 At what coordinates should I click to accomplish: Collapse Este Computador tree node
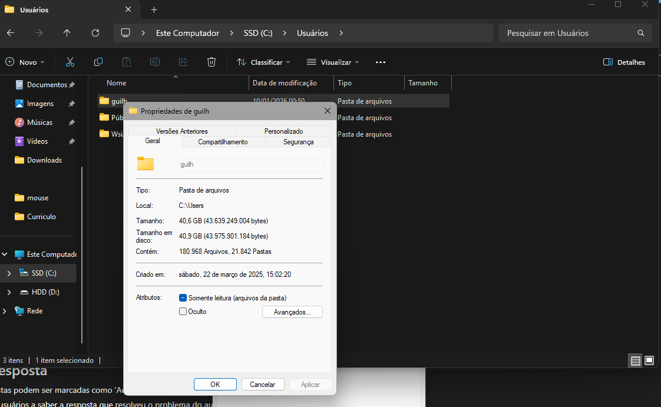point(5,254)
